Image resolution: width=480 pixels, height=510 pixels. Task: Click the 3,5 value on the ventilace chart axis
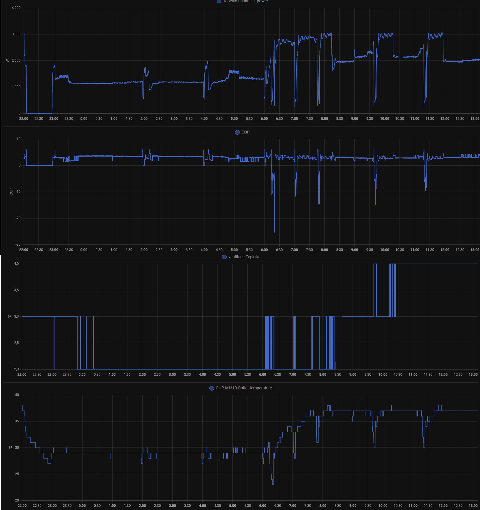(16, 290)
